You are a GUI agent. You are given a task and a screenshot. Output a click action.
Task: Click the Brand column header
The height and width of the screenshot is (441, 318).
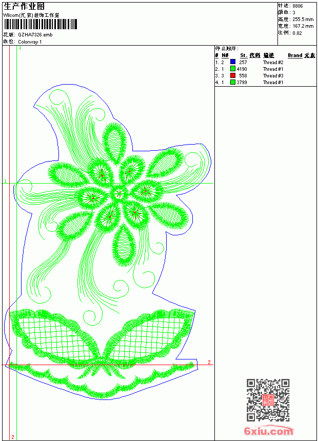(x=295, y=55)
